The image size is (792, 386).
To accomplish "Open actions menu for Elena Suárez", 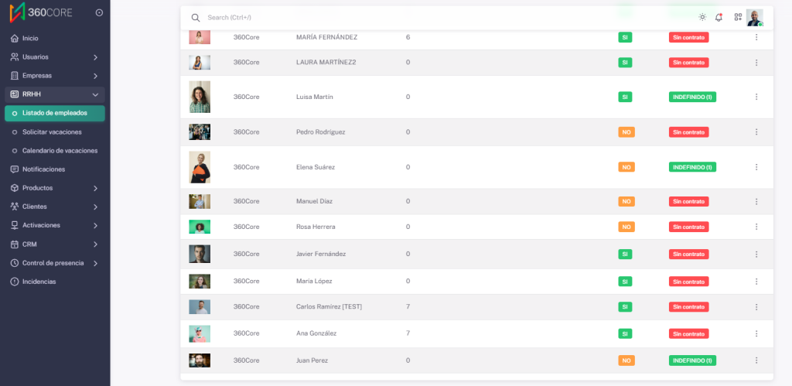I will (756, 167).
